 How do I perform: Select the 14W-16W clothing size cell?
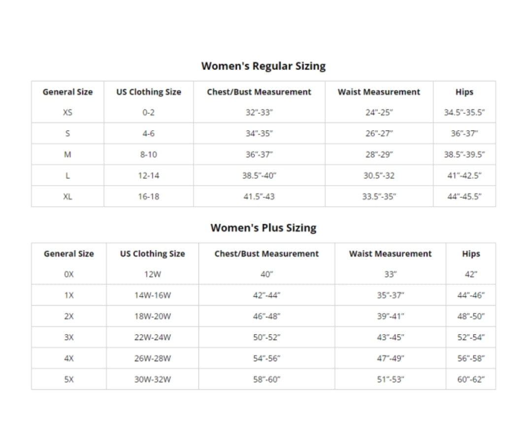[152, 295]
